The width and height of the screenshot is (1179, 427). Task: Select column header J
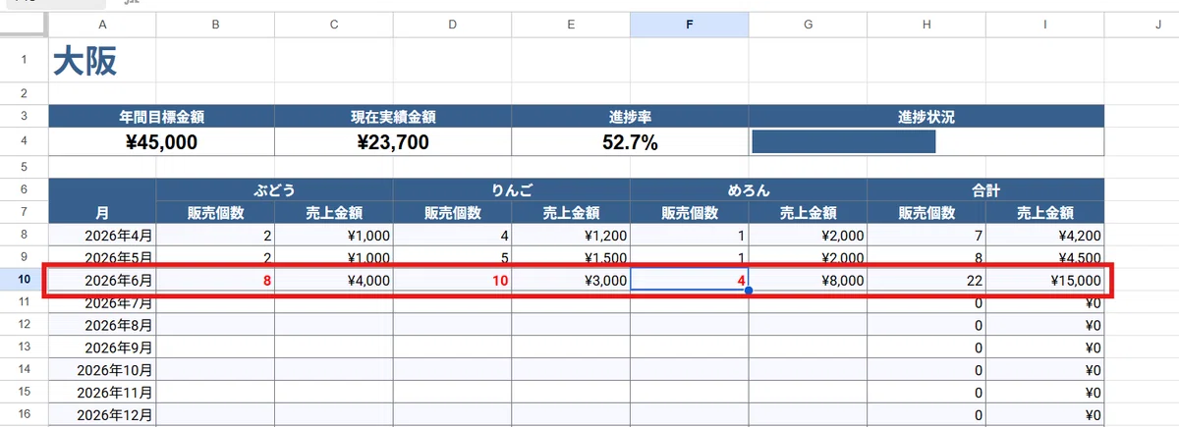pos(1142,25)
